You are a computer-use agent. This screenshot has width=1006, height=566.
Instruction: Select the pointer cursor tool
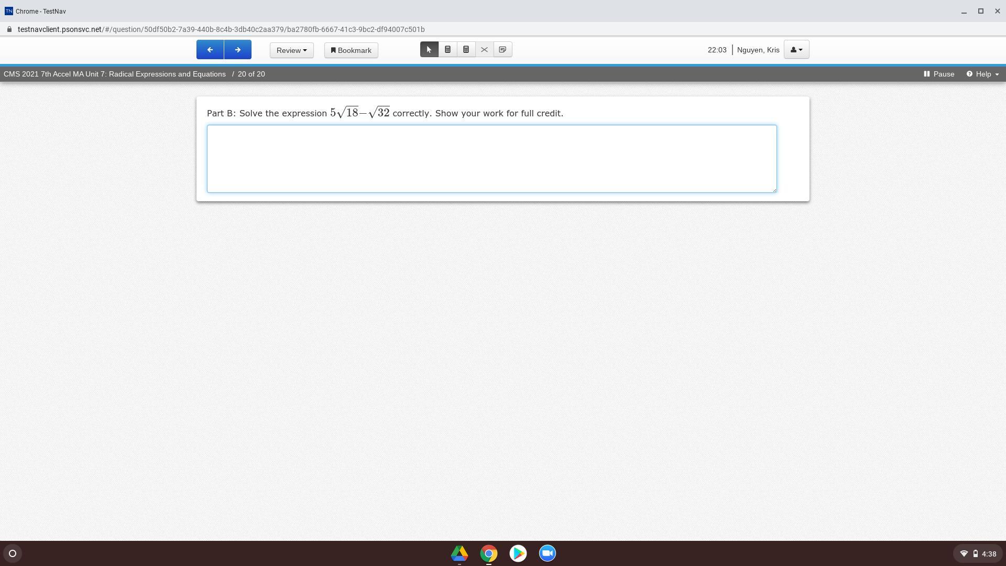point(429,50)
